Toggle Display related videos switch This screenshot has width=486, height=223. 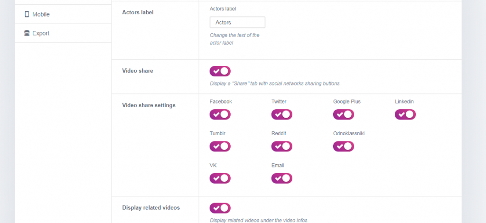(220, 208)
